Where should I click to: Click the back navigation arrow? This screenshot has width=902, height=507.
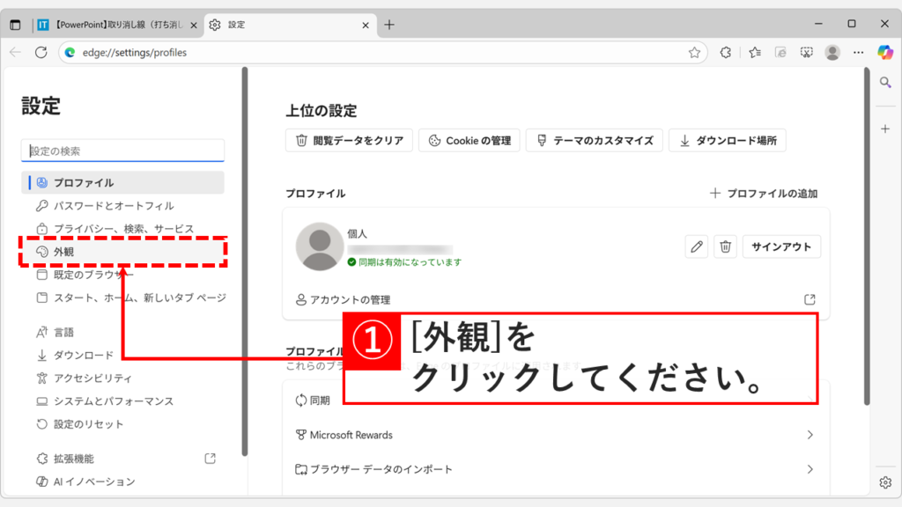(x=16, y=52)
